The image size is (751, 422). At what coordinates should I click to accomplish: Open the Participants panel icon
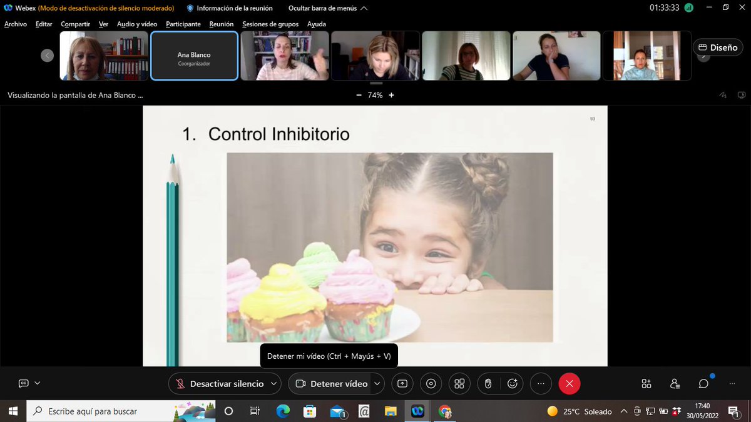click(674, 383)
